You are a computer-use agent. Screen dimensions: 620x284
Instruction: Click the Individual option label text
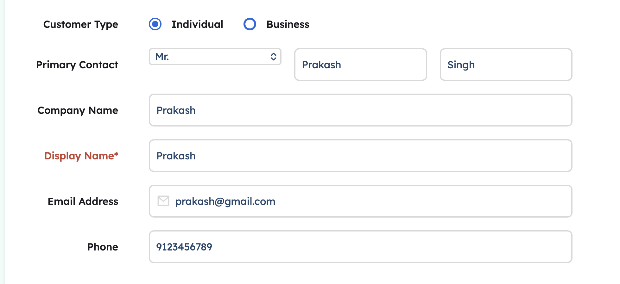pyautogui.click(x=197, y=24)
